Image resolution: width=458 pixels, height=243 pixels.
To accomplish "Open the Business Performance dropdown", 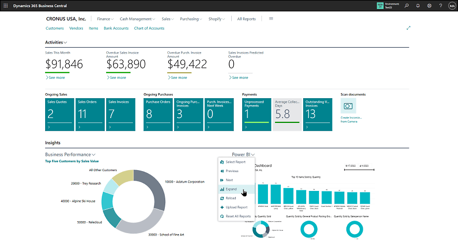I will tap(70, 155).
